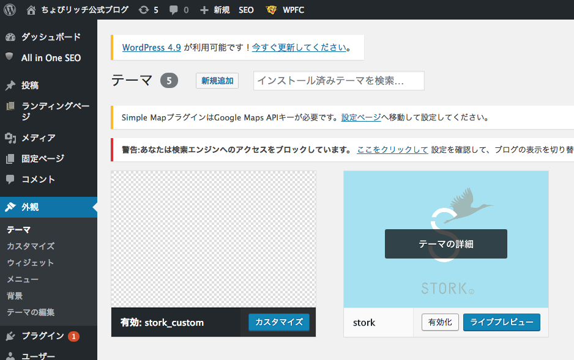Screen dimensions: 574x360
Task: Open comments bubble icon in admin bar
Action: (174, 10)
